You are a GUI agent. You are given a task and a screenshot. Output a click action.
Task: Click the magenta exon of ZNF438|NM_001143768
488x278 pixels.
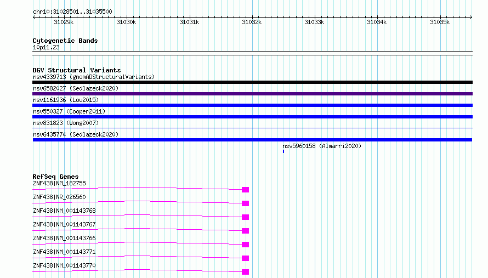[x=245, y=217]
